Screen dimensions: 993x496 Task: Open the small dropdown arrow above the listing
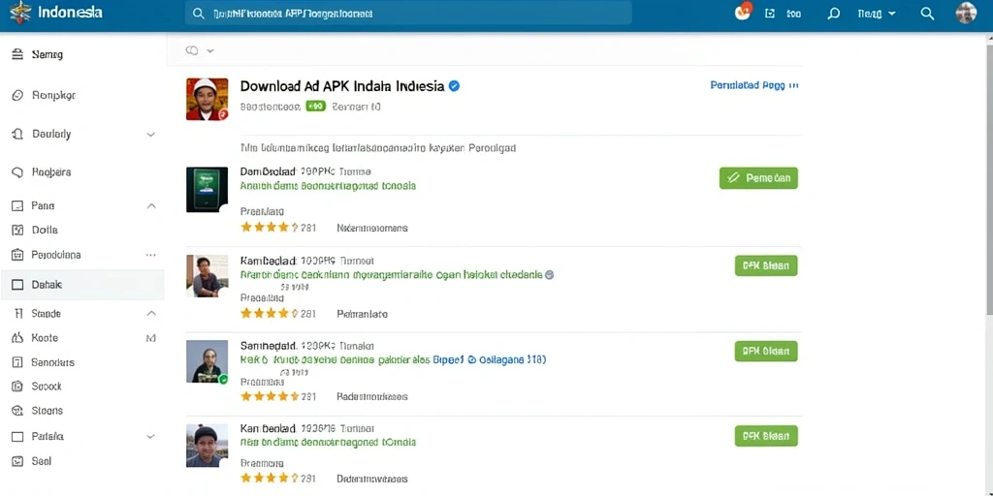(210, 50)
